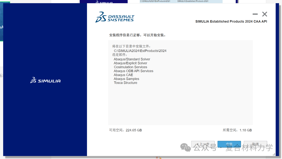Image resolution: width=282 pixels, height=159 pixels.
Task: Click the SIMULIA Established Products 2024 CAA API title
Action: click(x=231, y=21)
